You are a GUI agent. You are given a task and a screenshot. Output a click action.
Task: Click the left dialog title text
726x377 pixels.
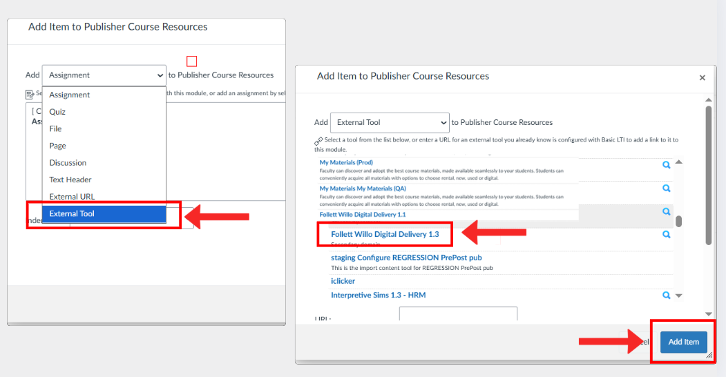coord(117,27)
